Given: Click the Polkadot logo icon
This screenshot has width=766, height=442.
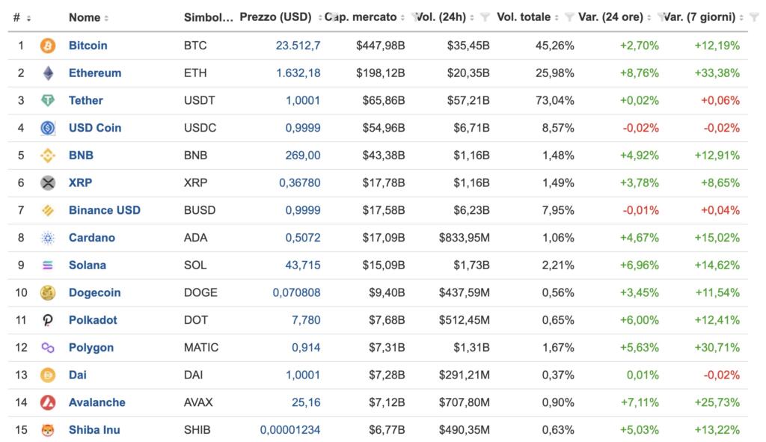Looking at the screenshot, I should click(48, 320).
